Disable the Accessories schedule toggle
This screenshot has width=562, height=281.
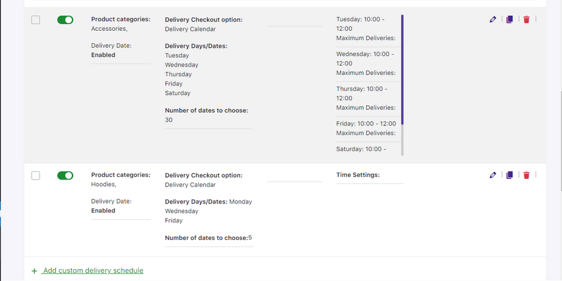tap(65, 20)
